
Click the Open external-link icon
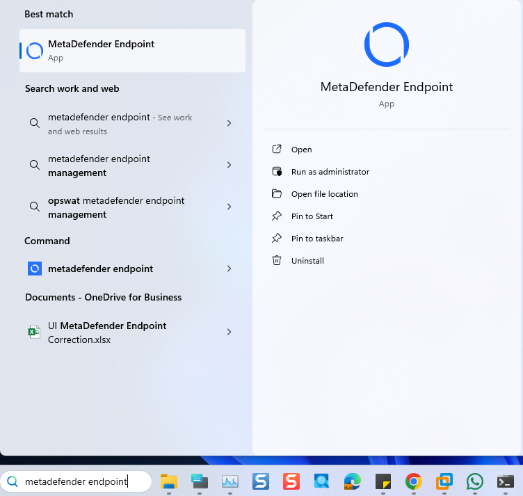click(x=277, y=149)
